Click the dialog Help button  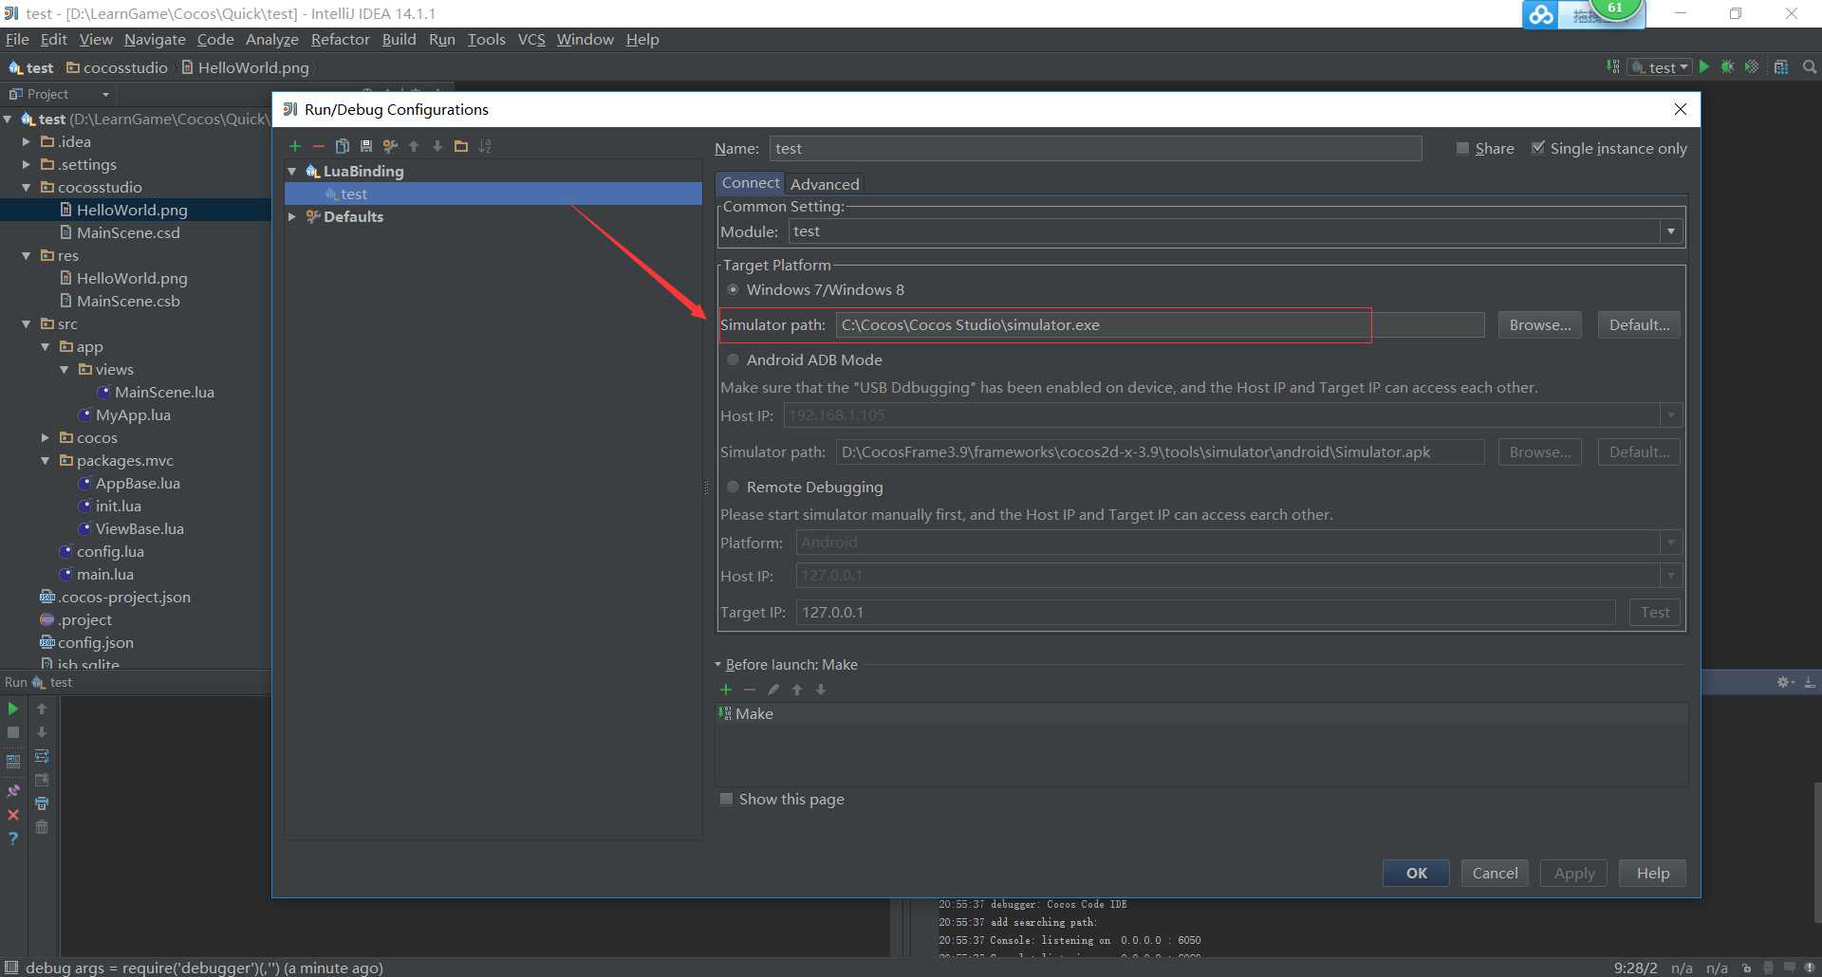(1652, 873)
